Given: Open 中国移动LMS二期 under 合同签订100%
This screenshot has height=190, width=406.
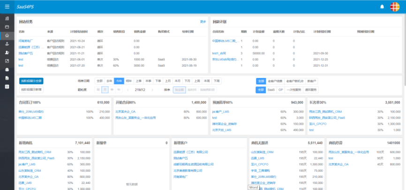Looking at the screenshot, I should click(30, 118).
